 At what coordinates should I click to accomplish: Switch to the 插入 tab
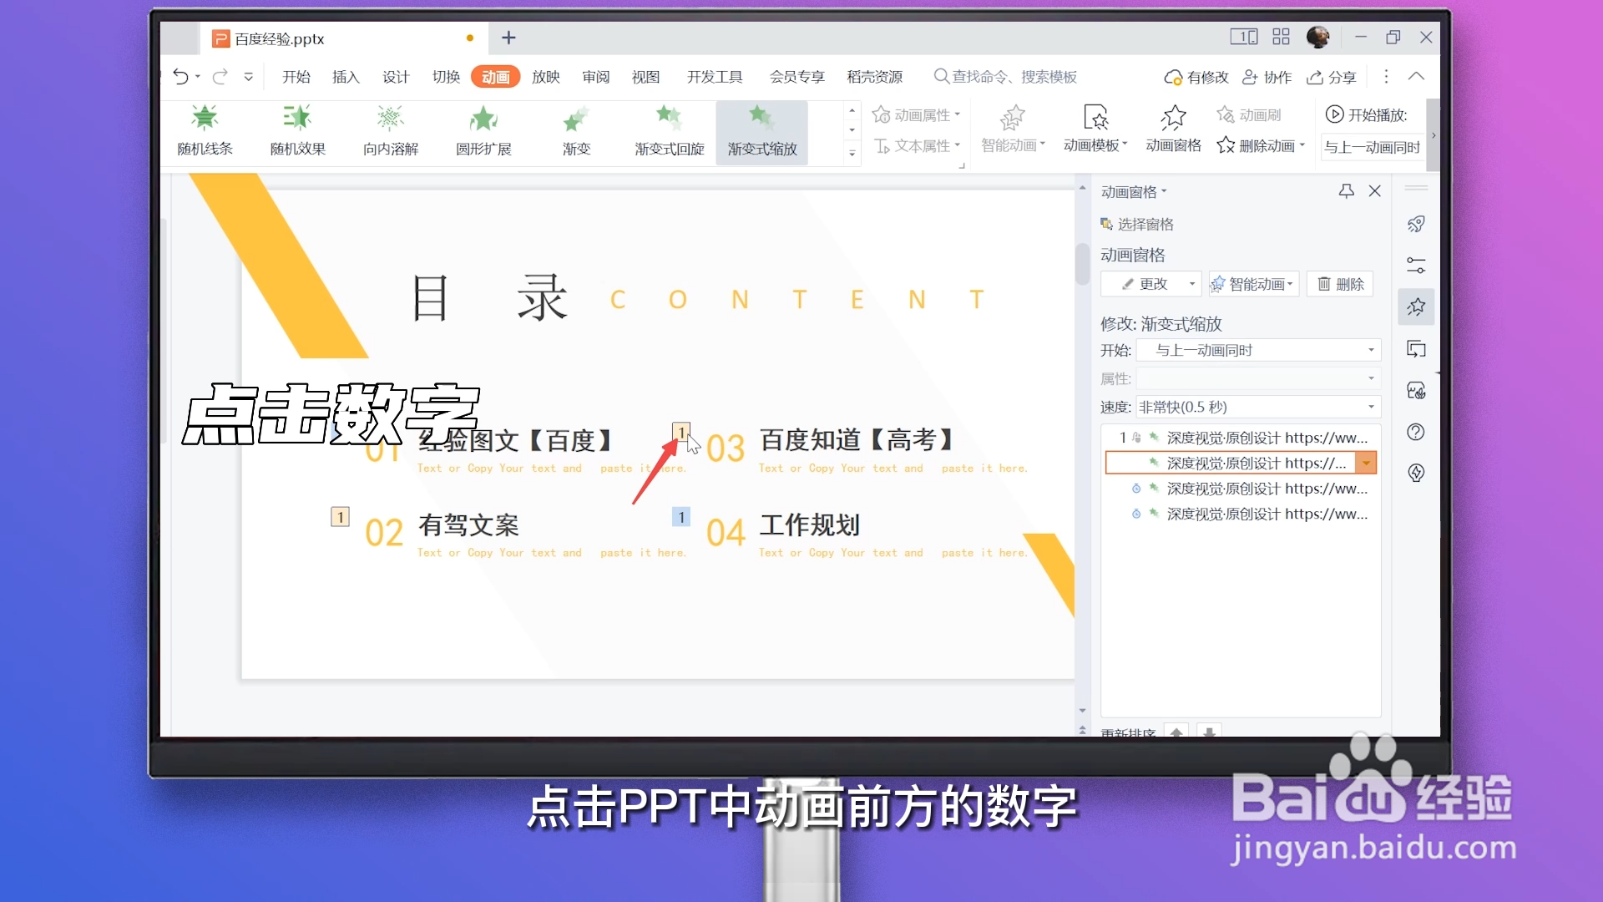(x=346, y=77)
